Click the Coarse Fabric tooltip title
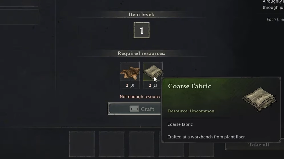 (190, 86)
